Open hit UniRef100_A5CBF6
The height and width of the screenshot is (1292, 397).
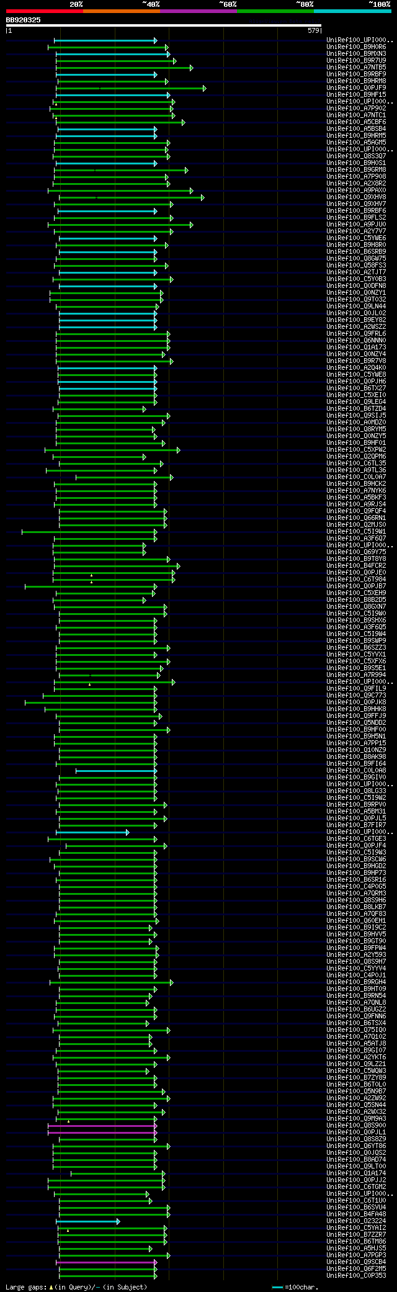point(356,122)
